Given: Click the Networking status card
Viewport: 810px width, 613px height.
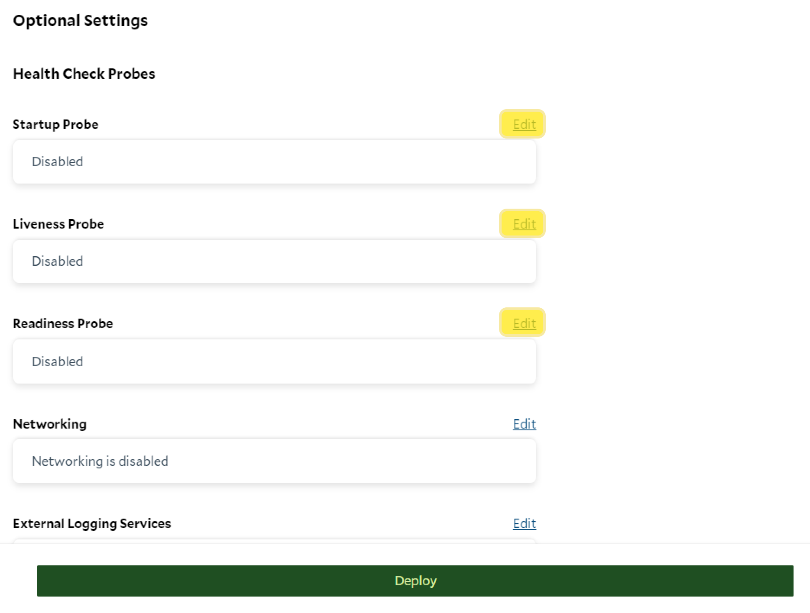Looking at the screenshot, I should pyautogui.click(x=275, y=461).
